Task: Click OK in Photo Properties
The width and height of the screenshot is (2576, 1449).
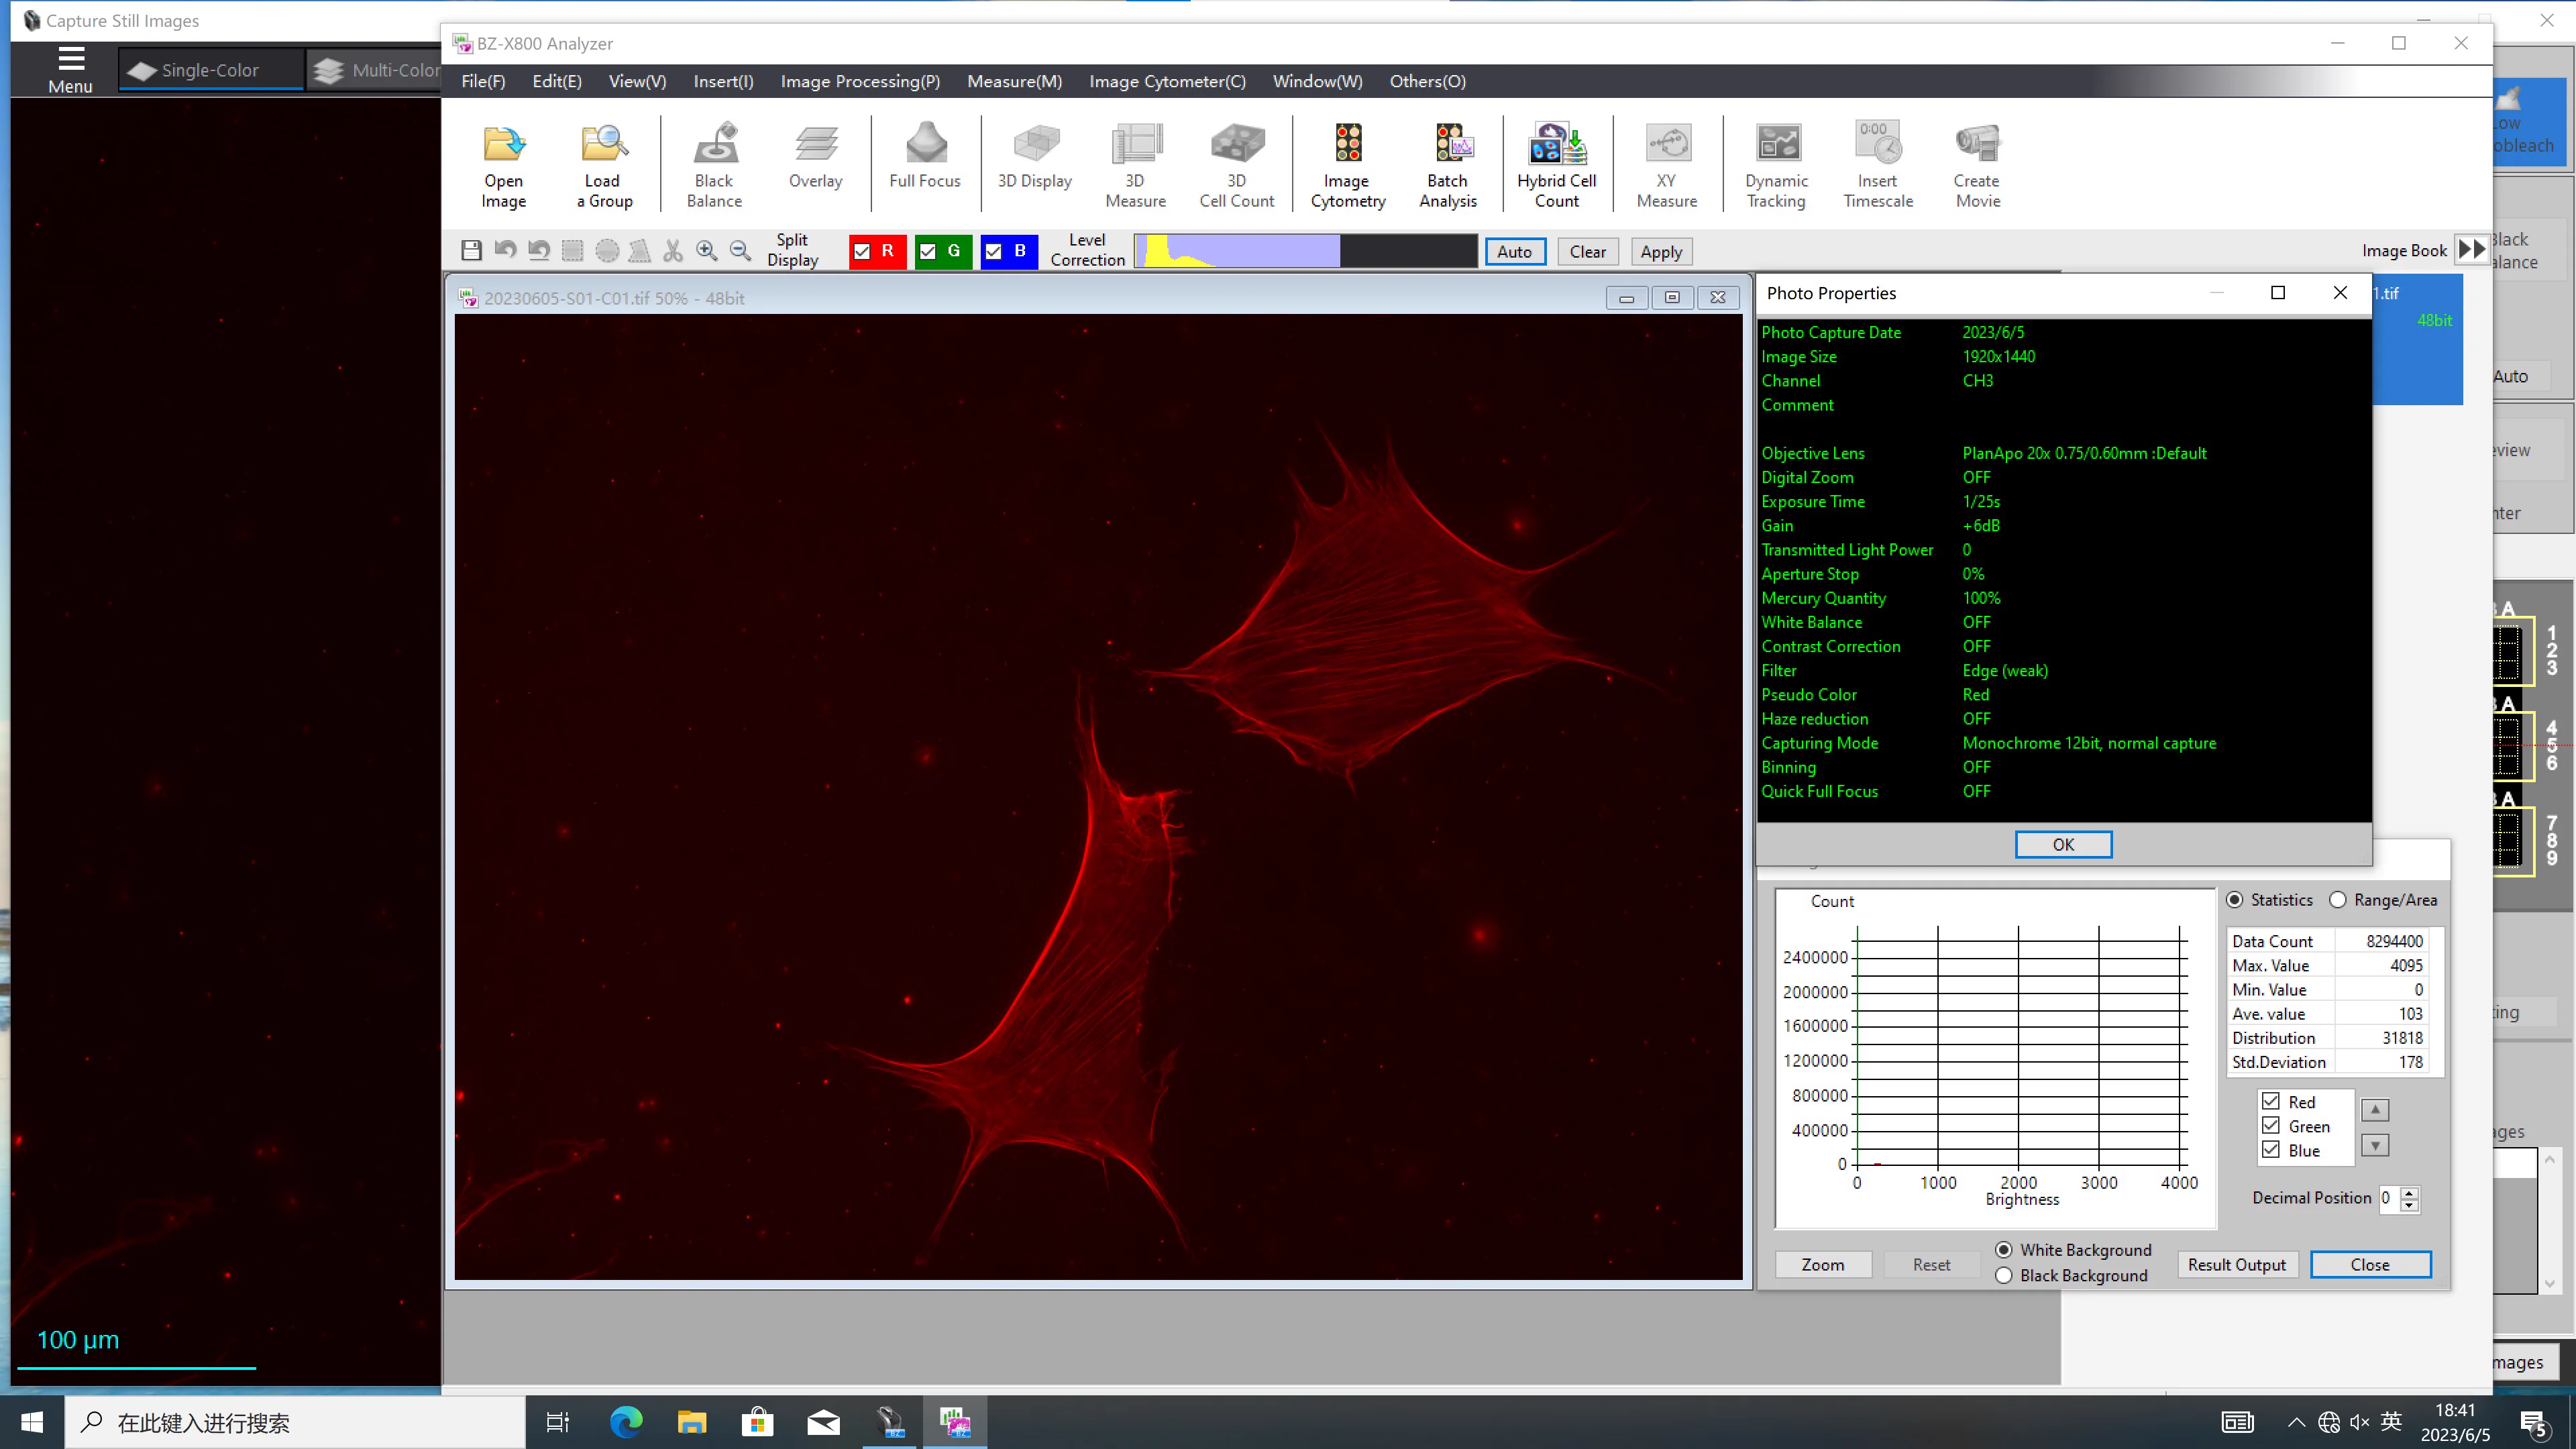Action: tap(2063, 844)
